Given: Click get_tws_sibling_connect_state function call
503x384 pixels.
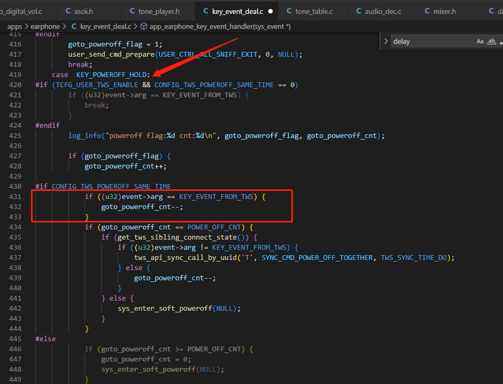Looking at the screenshot, I should tap(177, 237).
